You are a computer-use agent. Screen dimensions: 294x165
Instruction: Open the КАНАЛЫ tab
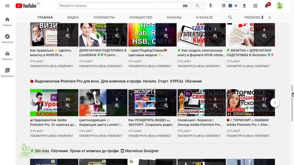pyautogui.click(x=174, y=17)
